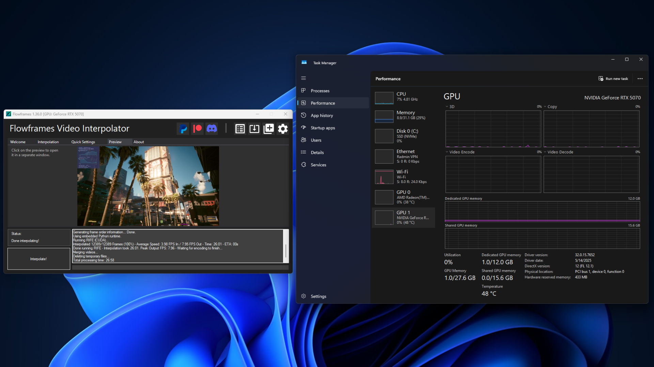Viewport: 654px width, 367px height.
Task: Expand the 3D graph engine dropdown
Action: tap(450, 107)
